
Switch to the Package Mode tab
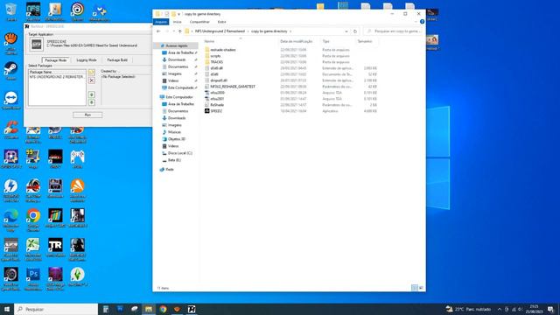tap(55, 60)
